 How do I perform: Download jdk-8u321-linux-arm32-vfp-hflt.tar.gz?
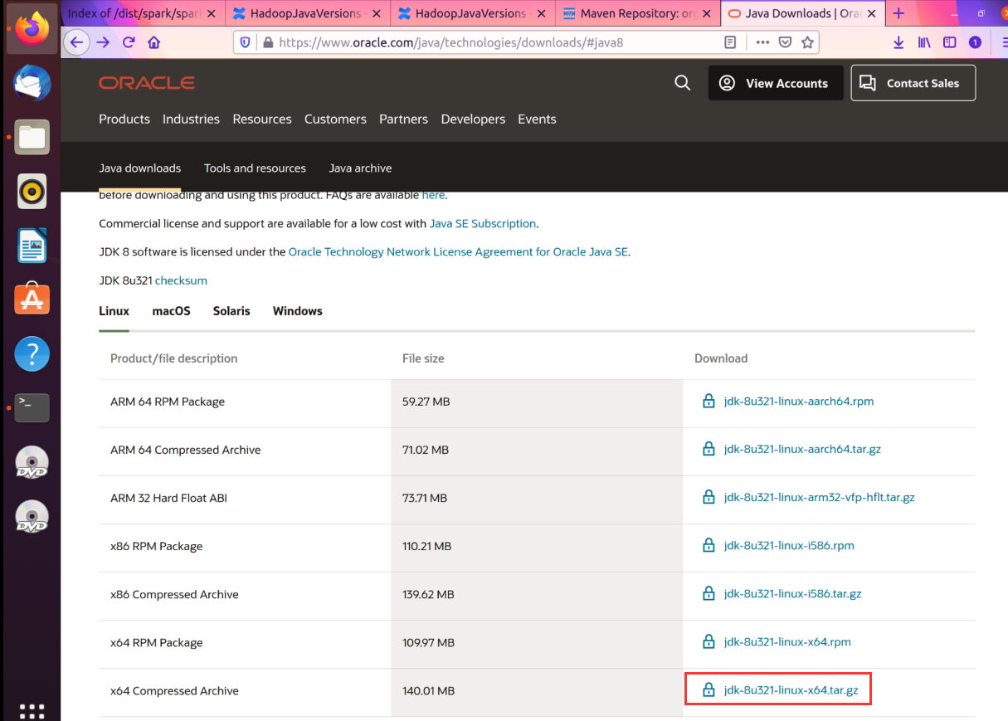pos(820,498)
